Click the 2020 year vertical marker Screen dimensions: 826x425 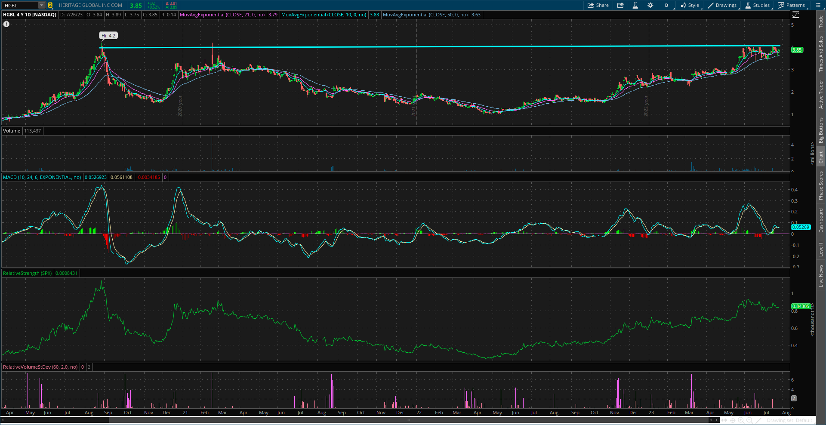click(x=181, y=106)
